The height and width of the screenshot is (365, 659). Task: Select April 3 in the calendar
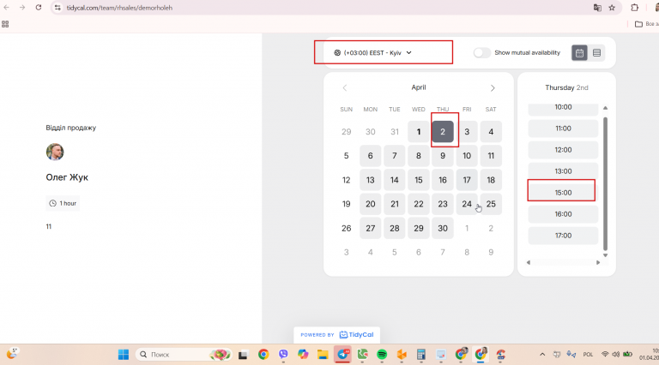[x=467, y=132]
